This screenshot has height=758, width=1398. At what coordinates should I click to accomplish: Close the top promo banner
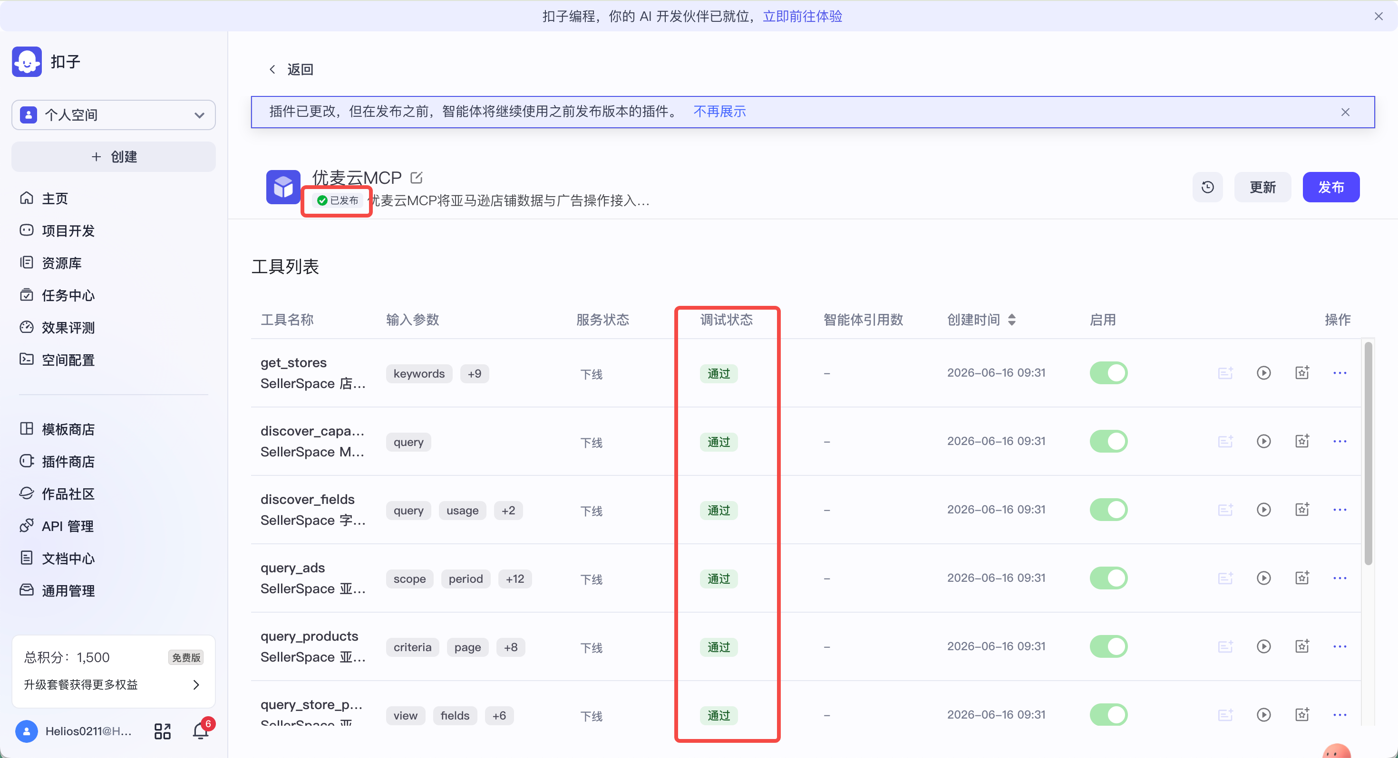coord(1379,16)
